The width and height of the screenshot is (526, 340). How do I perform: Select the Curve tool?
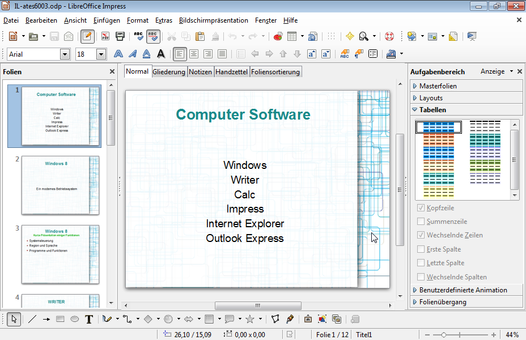click(107, 318)
